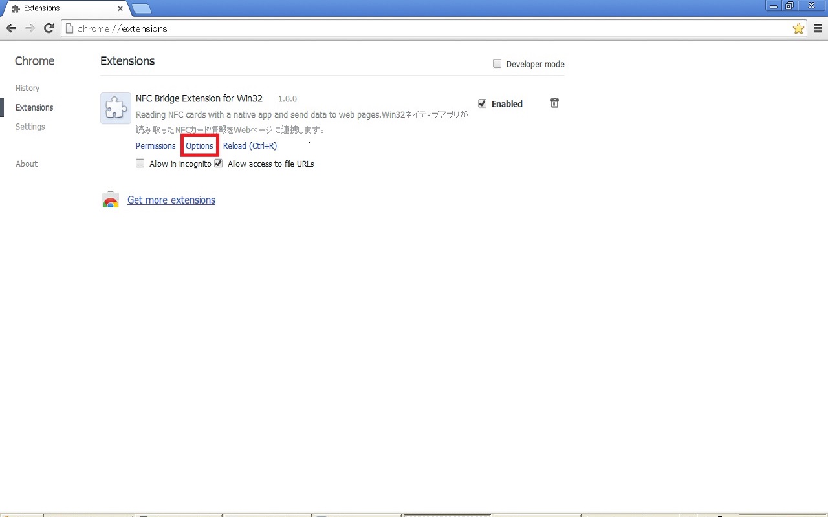Click the NFC Bridge Extension for Win32 title
Screen dimensions: 828x517
(x=199, y=98)
